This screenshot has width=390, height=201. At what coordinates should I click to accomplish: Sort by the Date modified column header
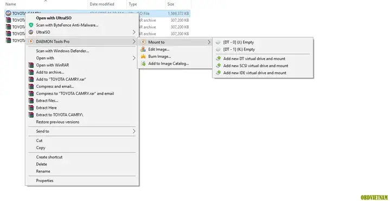pyautogui.click(x=102, y=4)
